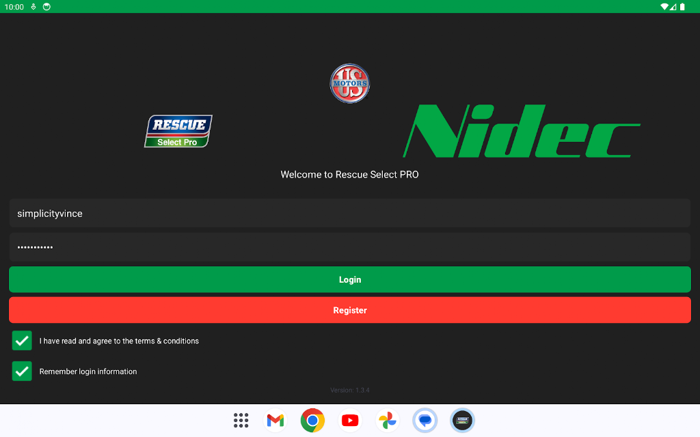
Task: Tap the US Motors round logo
Action: pyautogui.click(x=349, y=83)
